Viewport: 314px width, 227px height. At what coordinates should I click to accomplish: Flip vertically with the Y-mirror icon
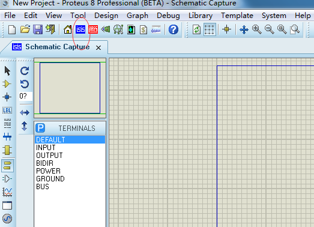point(25,126)
